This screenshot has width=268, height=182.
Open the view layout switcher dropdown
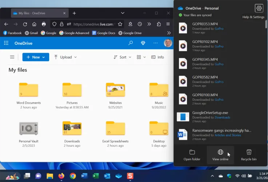pos(141,57)
